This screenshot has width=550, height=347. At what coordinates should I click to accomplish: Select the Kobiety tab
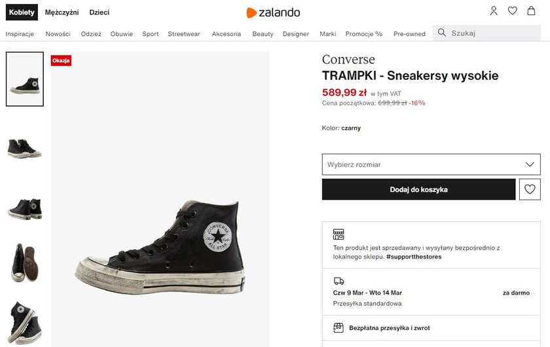[22, 12]
